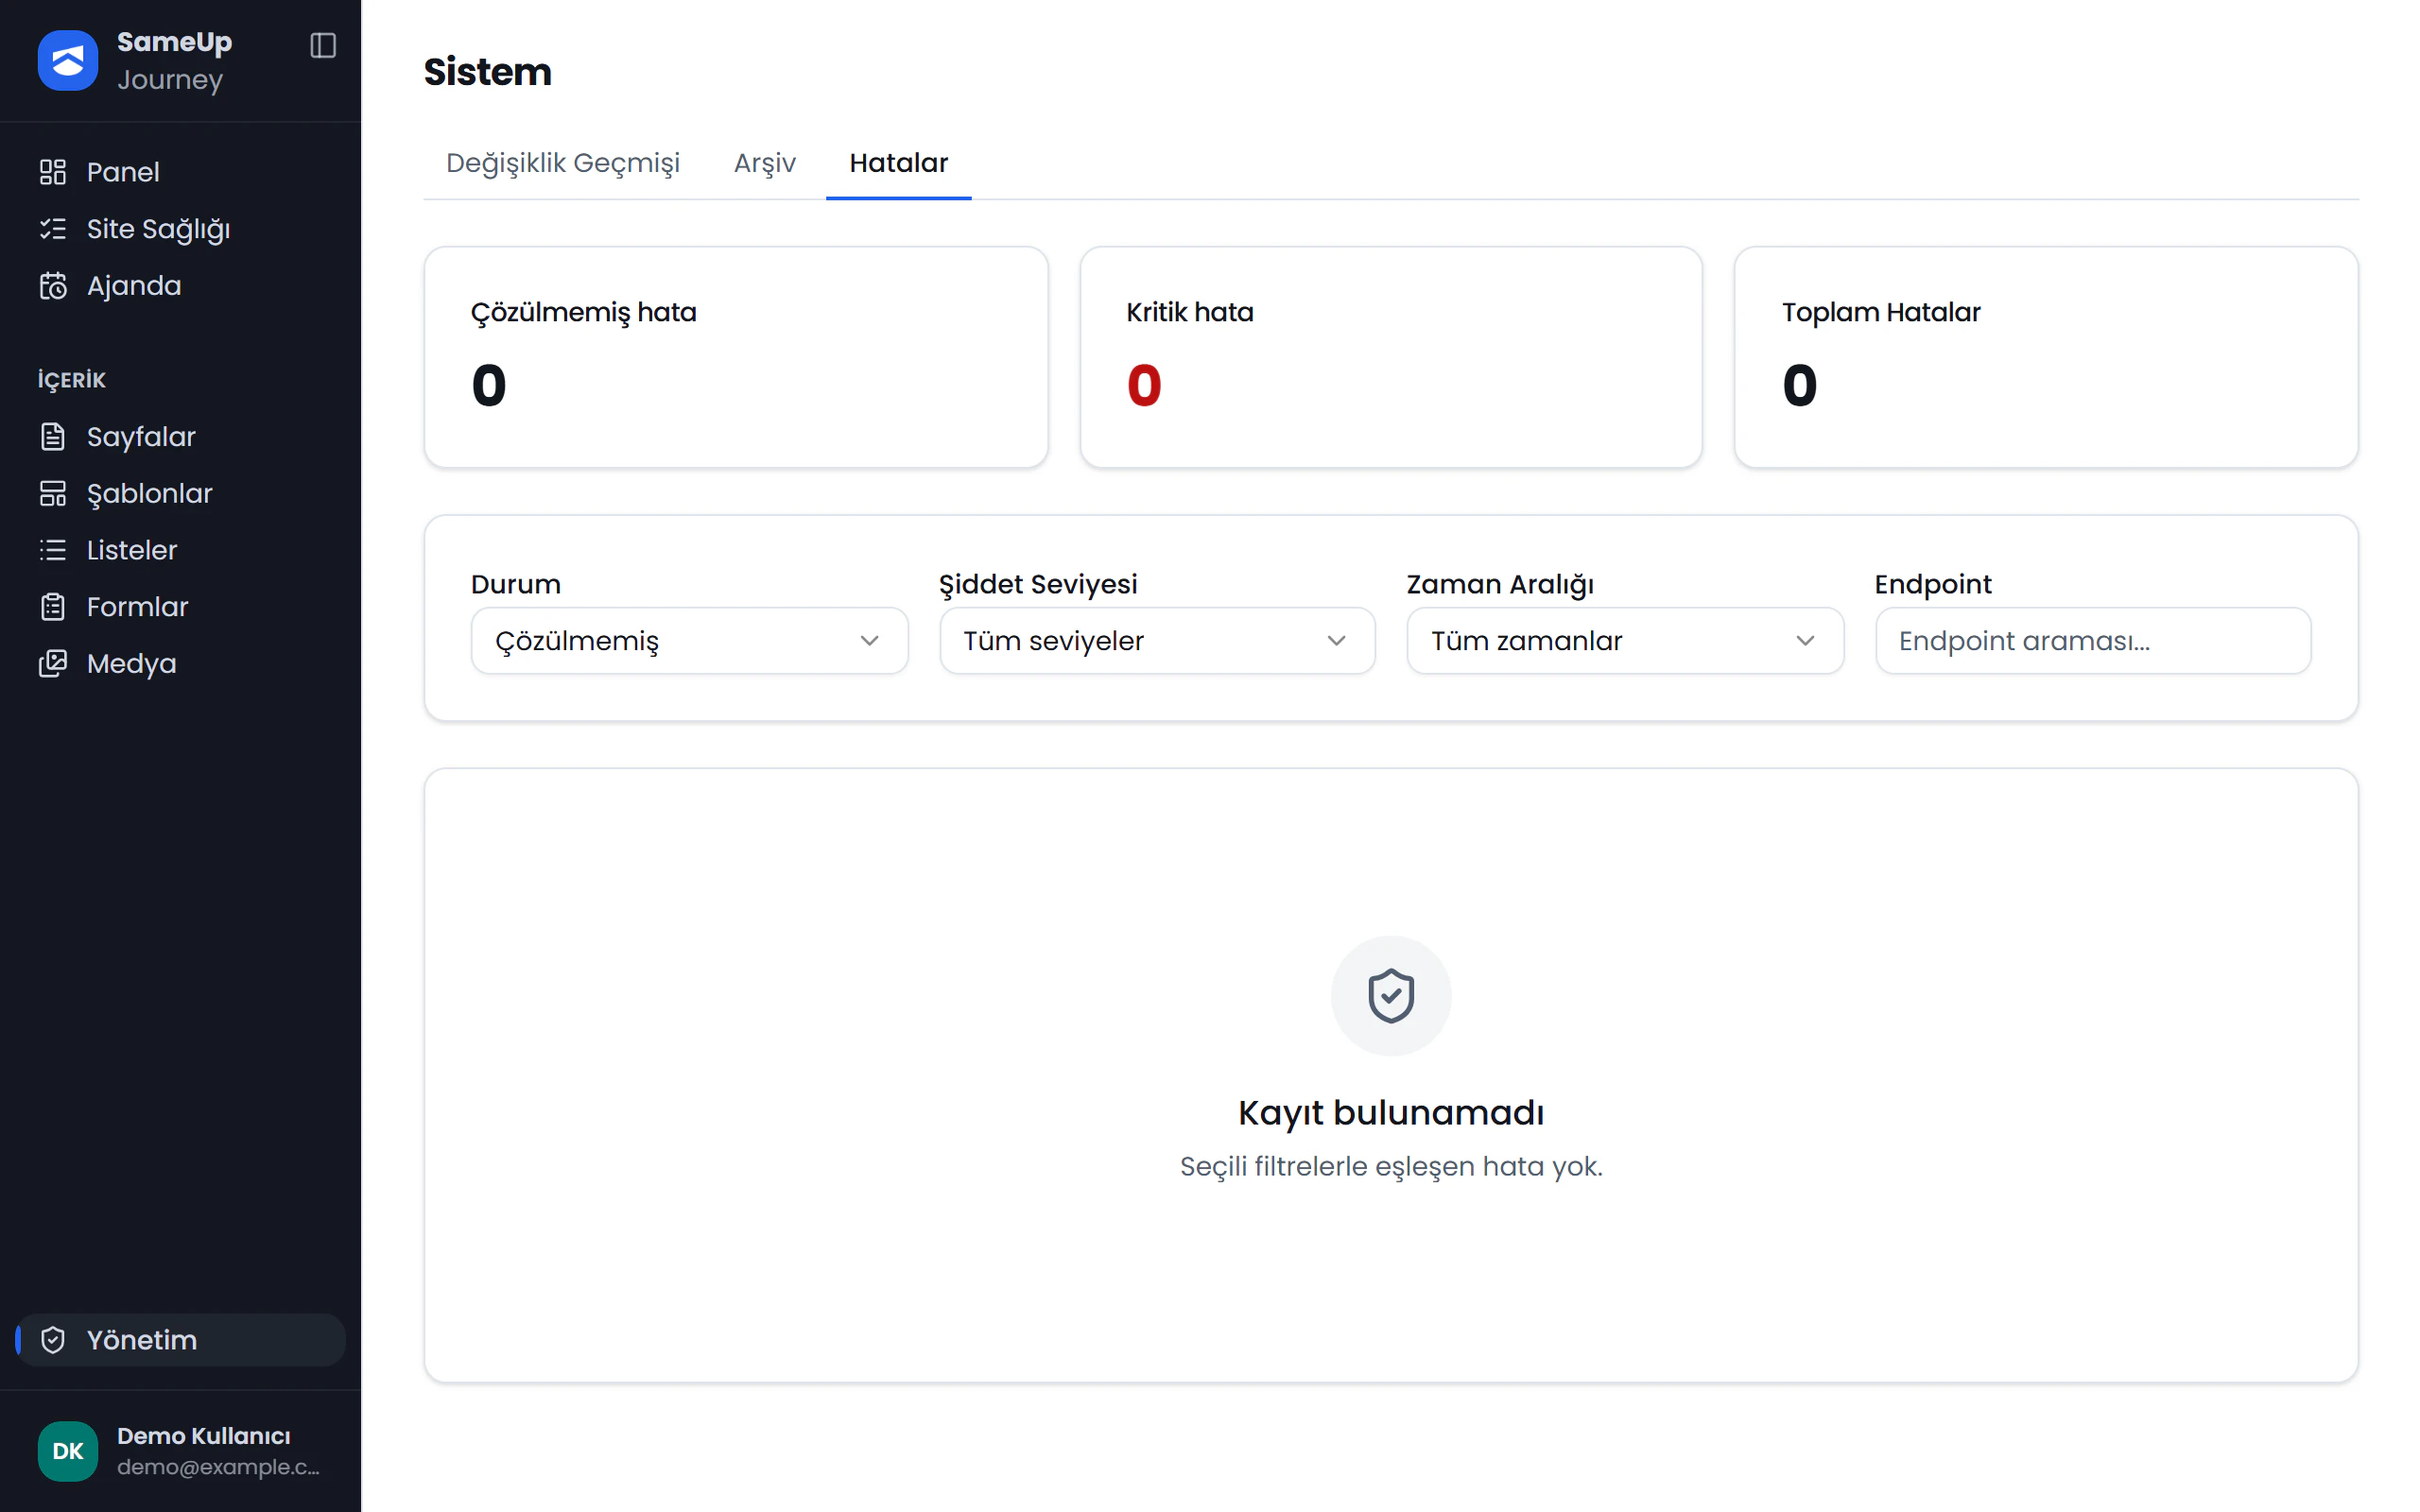Viewport: 2420px width, 1512px height.
Task: Click the Medya gallery icon
Action: click(53, 664)
